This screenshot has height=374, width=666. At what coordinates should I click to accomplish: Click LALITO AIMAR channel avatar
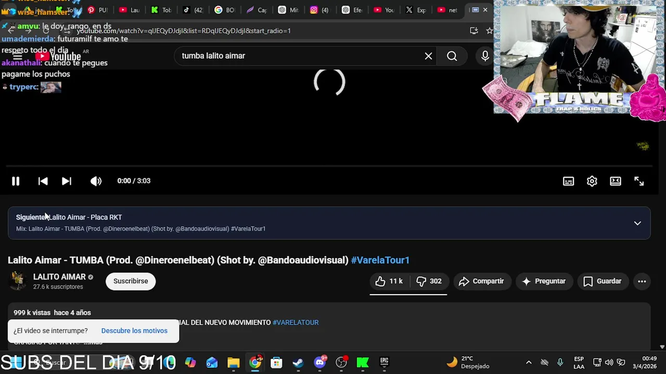(18, 281)
